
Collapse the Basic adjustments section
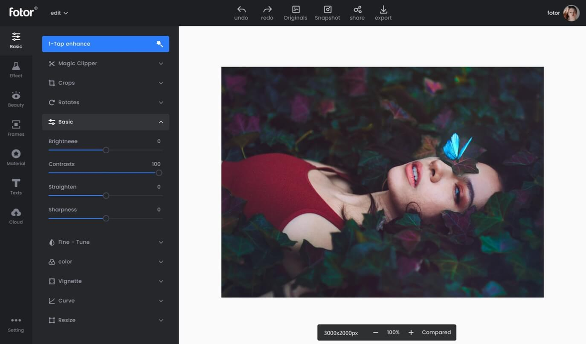point(105,122)
